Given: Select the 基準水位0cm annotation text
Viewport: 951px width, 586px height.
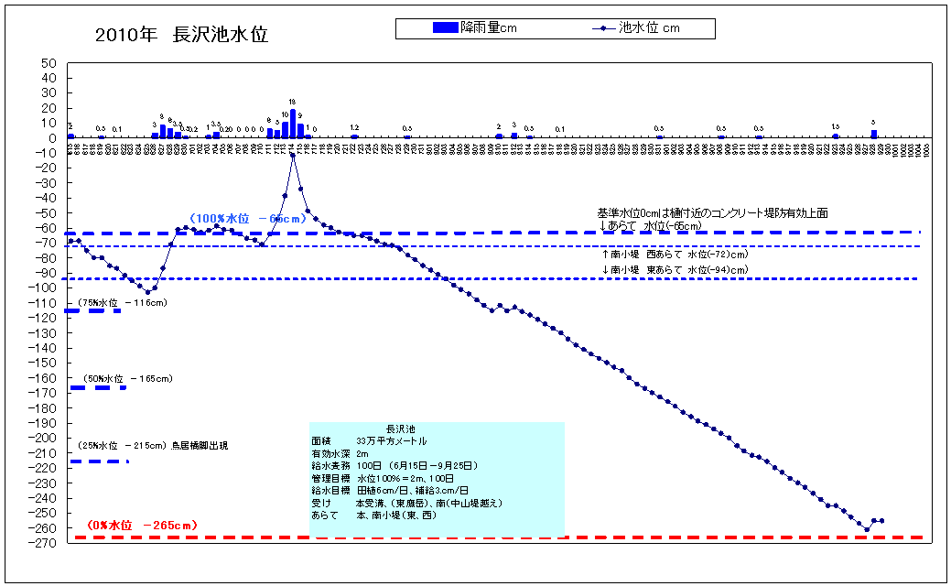Looking at the screenshot, I should (712, 212).
